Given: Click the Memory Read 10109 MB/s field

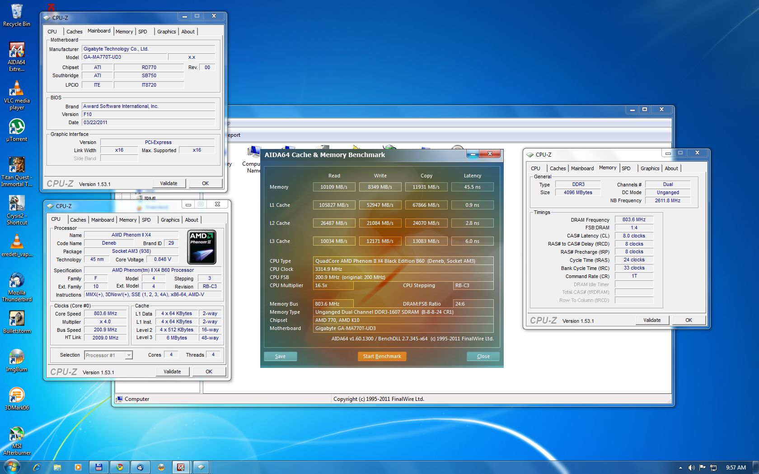Looking at the screenshot, I should (334, 187).
